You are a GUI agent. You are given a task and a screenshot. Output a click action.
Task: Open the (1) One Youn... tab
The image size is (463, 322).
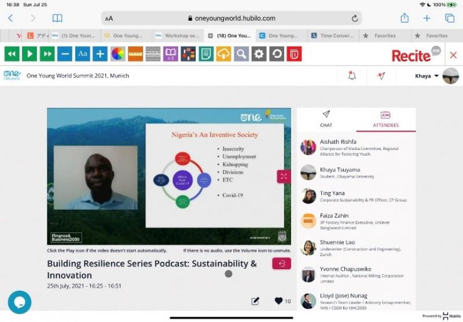tap(75, 36)
